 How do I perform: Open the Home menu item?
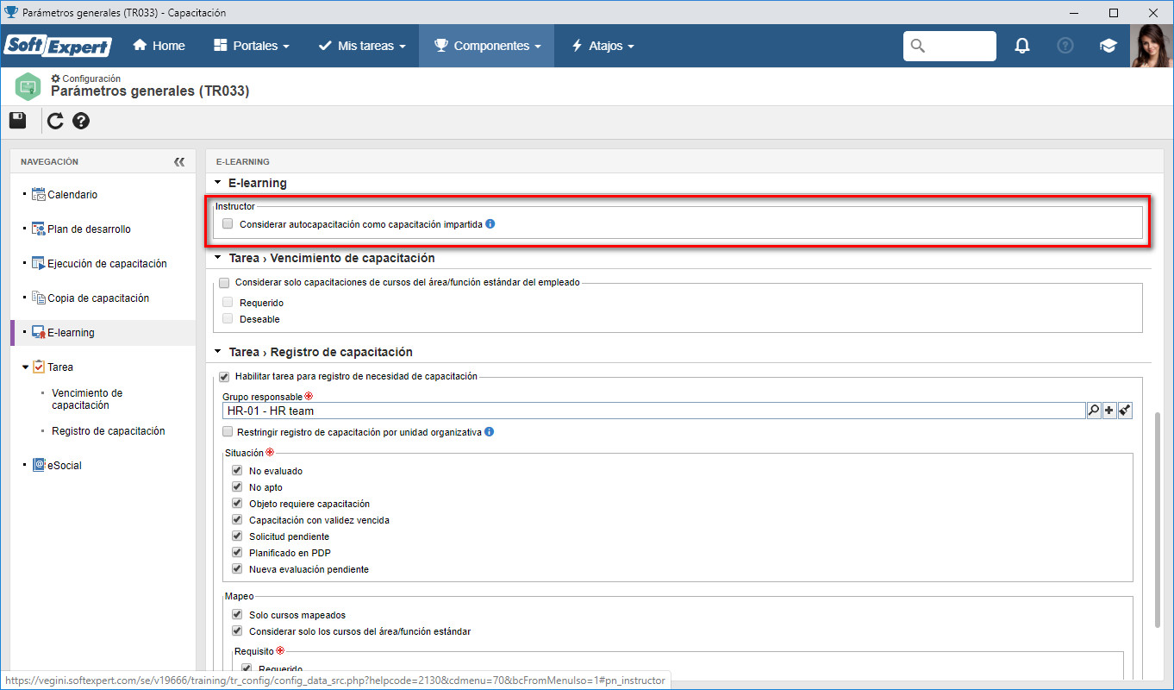coord(159,46)
